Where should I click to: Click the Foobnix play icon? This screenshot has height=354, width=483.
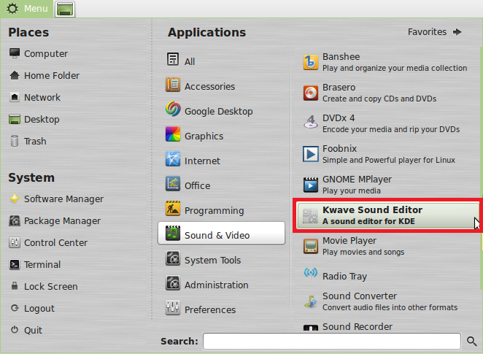[x=311, y=154]
